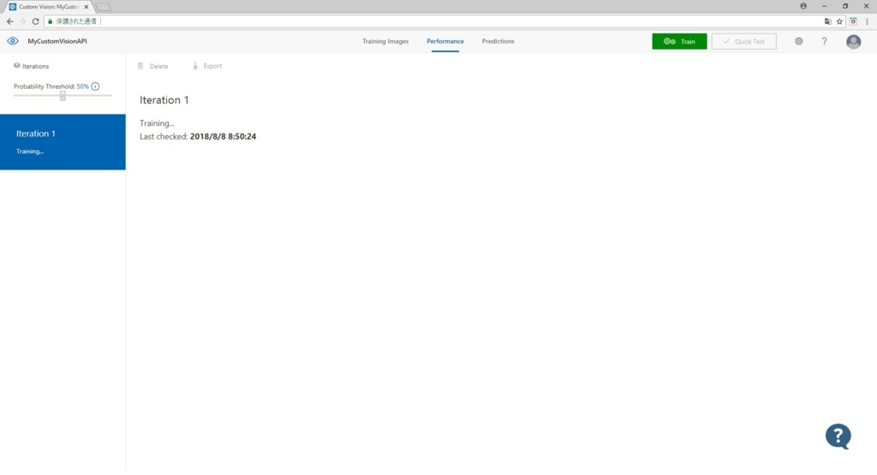The image size is (877, 475).
Task: Click the Iteration 1 heading in main panel
Action: 164,100
